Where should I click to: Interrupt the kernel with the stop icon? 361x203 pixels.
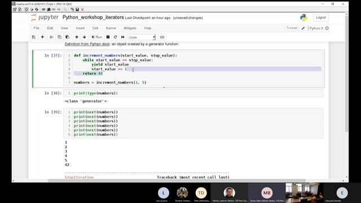pyautogui.click(x=108, y=37)
